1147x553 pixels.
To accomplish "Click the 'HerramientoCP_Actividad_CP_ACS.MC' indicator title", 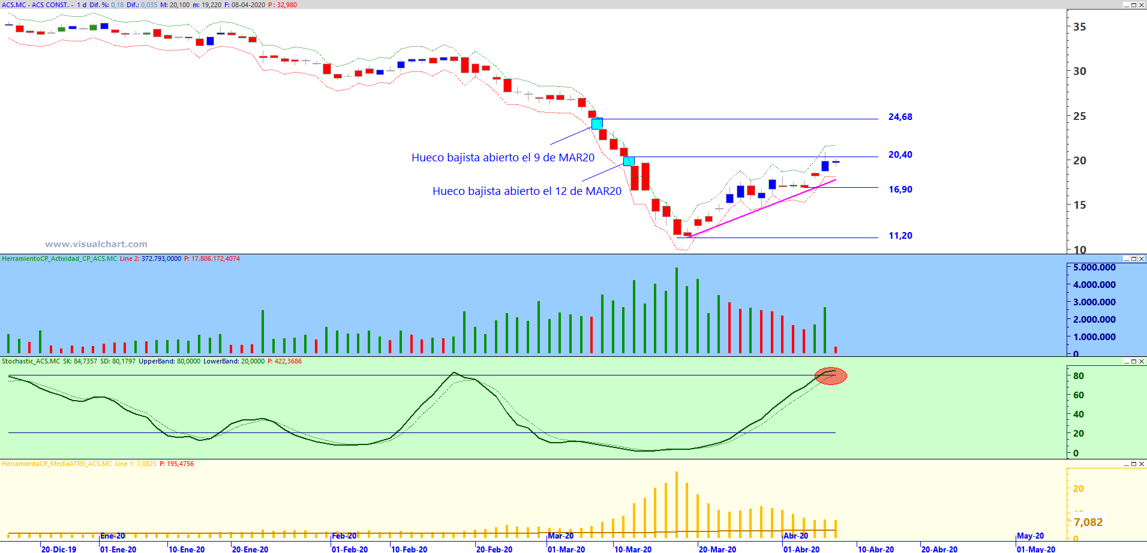I will 59,259.
